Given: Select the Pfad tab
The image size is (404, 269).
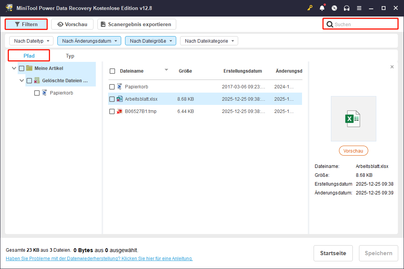Looking at the screenshot, I should click(x=28, y=55).
